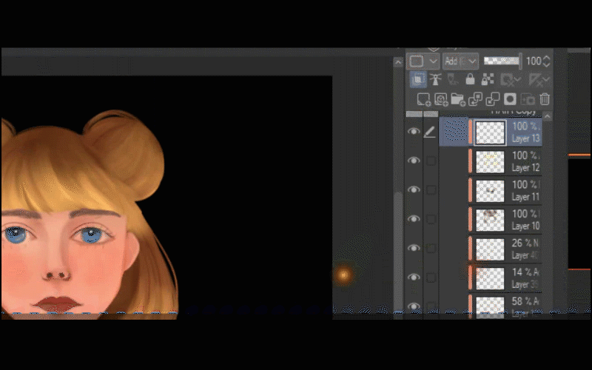The height and width of the screenshot is (370, 592).
Task: Tick the checkbox beside Layer 12
Action: [431, 161]
